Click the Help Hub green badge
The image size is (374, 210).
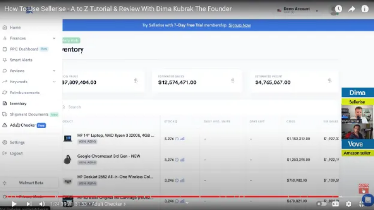[71, 40]
